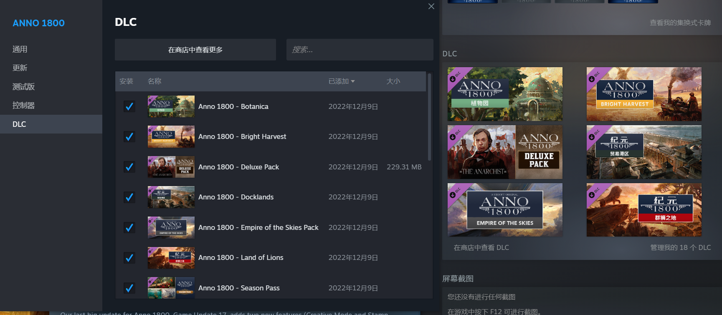The height and width of the screenshot is (315, 722).
Task: Select the Anno 1800 - Land of Lions text
Action: (x=241, y=257)
